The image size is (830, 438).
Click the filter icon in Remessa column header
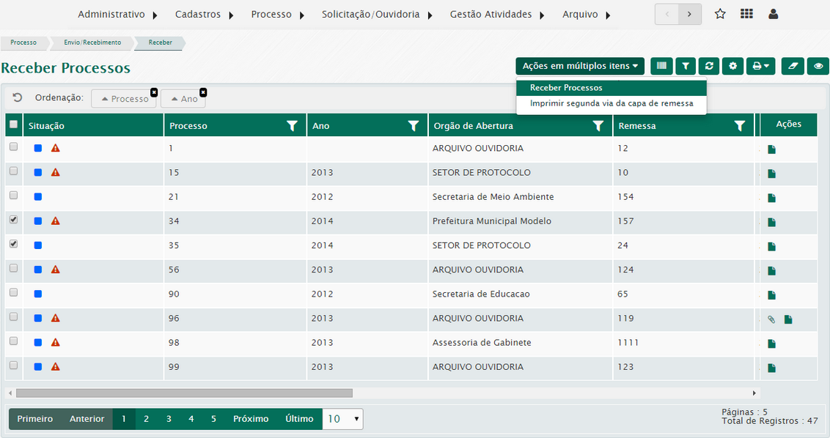739,126
